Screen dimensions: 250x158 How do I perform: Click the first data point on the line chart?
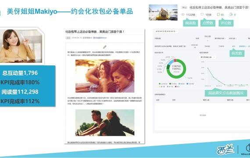(208, 68)
